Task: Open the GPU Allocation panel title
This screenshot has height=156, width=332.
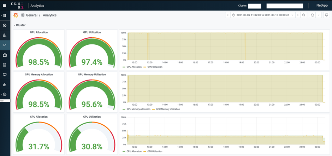Action: coord(39,32)
